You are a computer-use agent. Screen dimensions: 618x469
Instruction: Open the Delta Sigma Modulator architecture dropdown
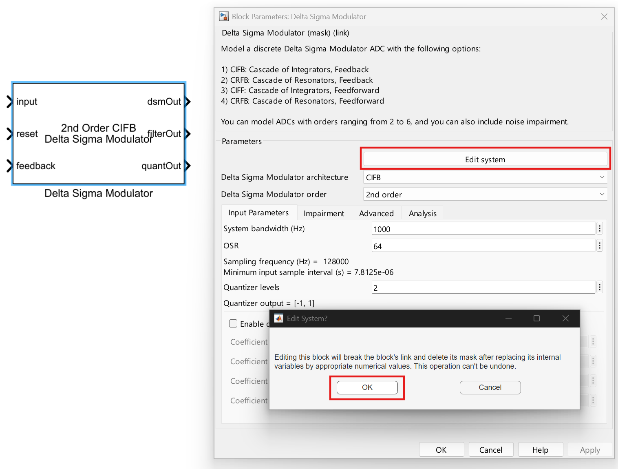pos(485,177)
